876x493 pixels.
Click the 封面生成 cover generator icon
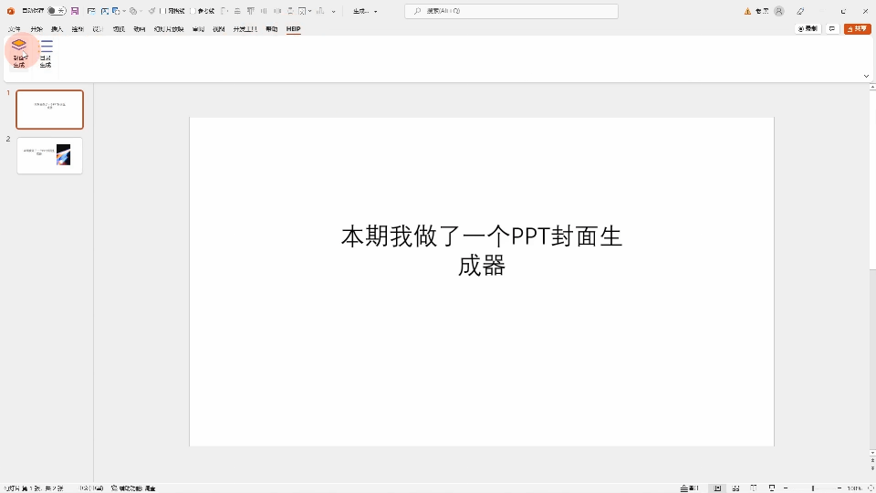[x=19, y=53]
